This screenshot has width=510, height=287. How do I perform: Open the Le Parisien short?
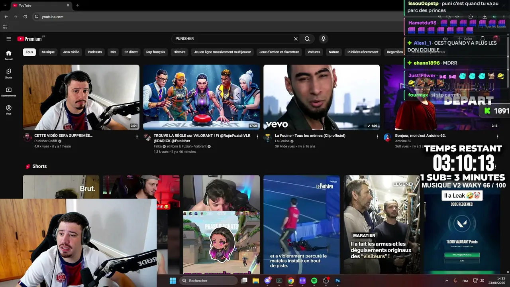coord(302,224)
